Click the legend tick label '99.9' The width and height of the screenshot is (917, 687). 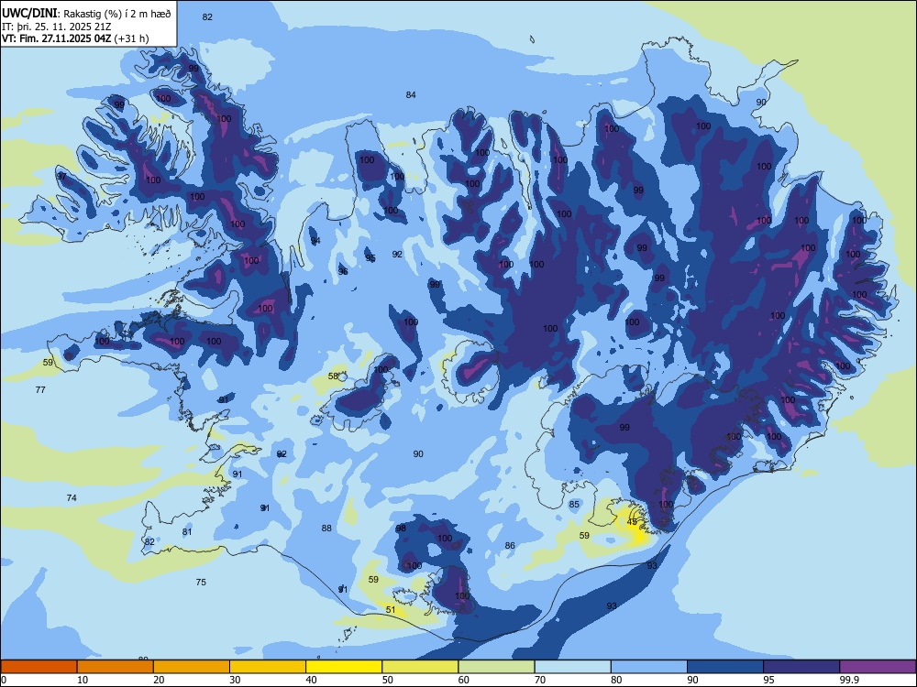coord(848,680)
